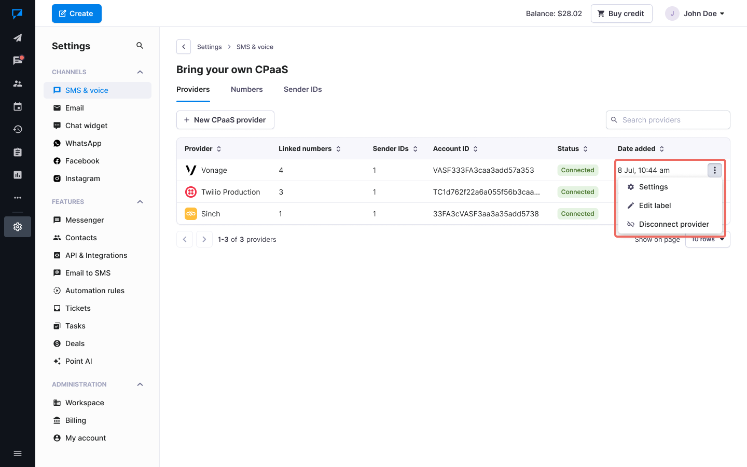Open the John Doe account dropdown
The height and width of the screenshot is (467, 747).
point(696,13)
